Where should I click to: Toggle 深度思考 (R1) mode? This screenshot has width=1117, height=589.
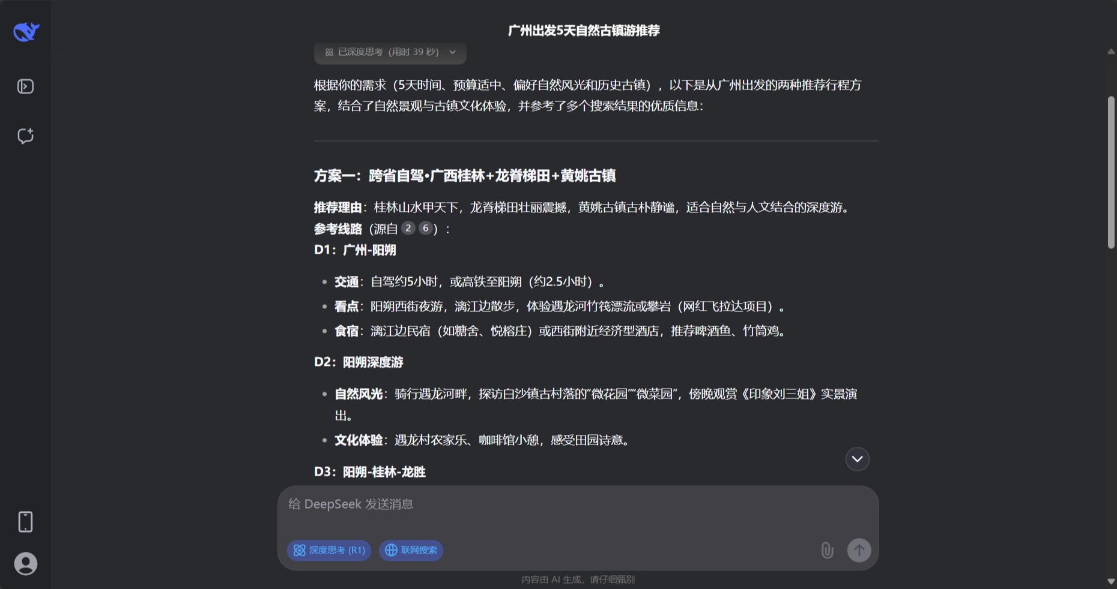click(329, 550)
